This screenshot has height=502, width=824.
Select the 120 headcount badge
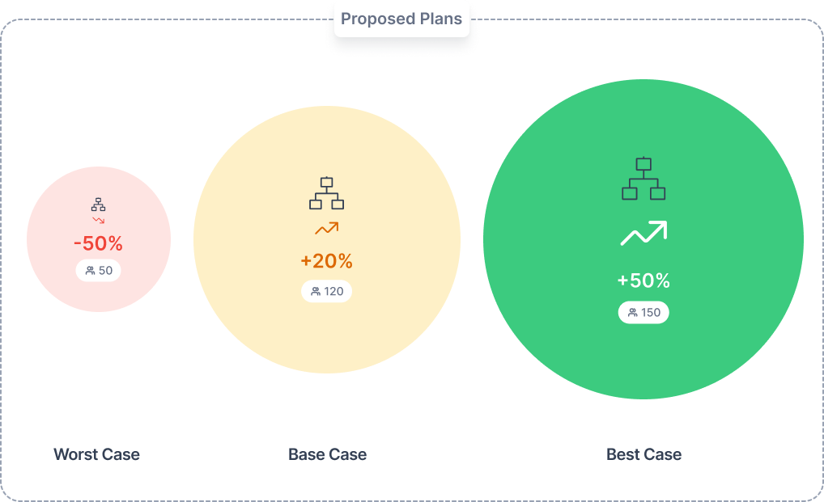pos(326,292)
